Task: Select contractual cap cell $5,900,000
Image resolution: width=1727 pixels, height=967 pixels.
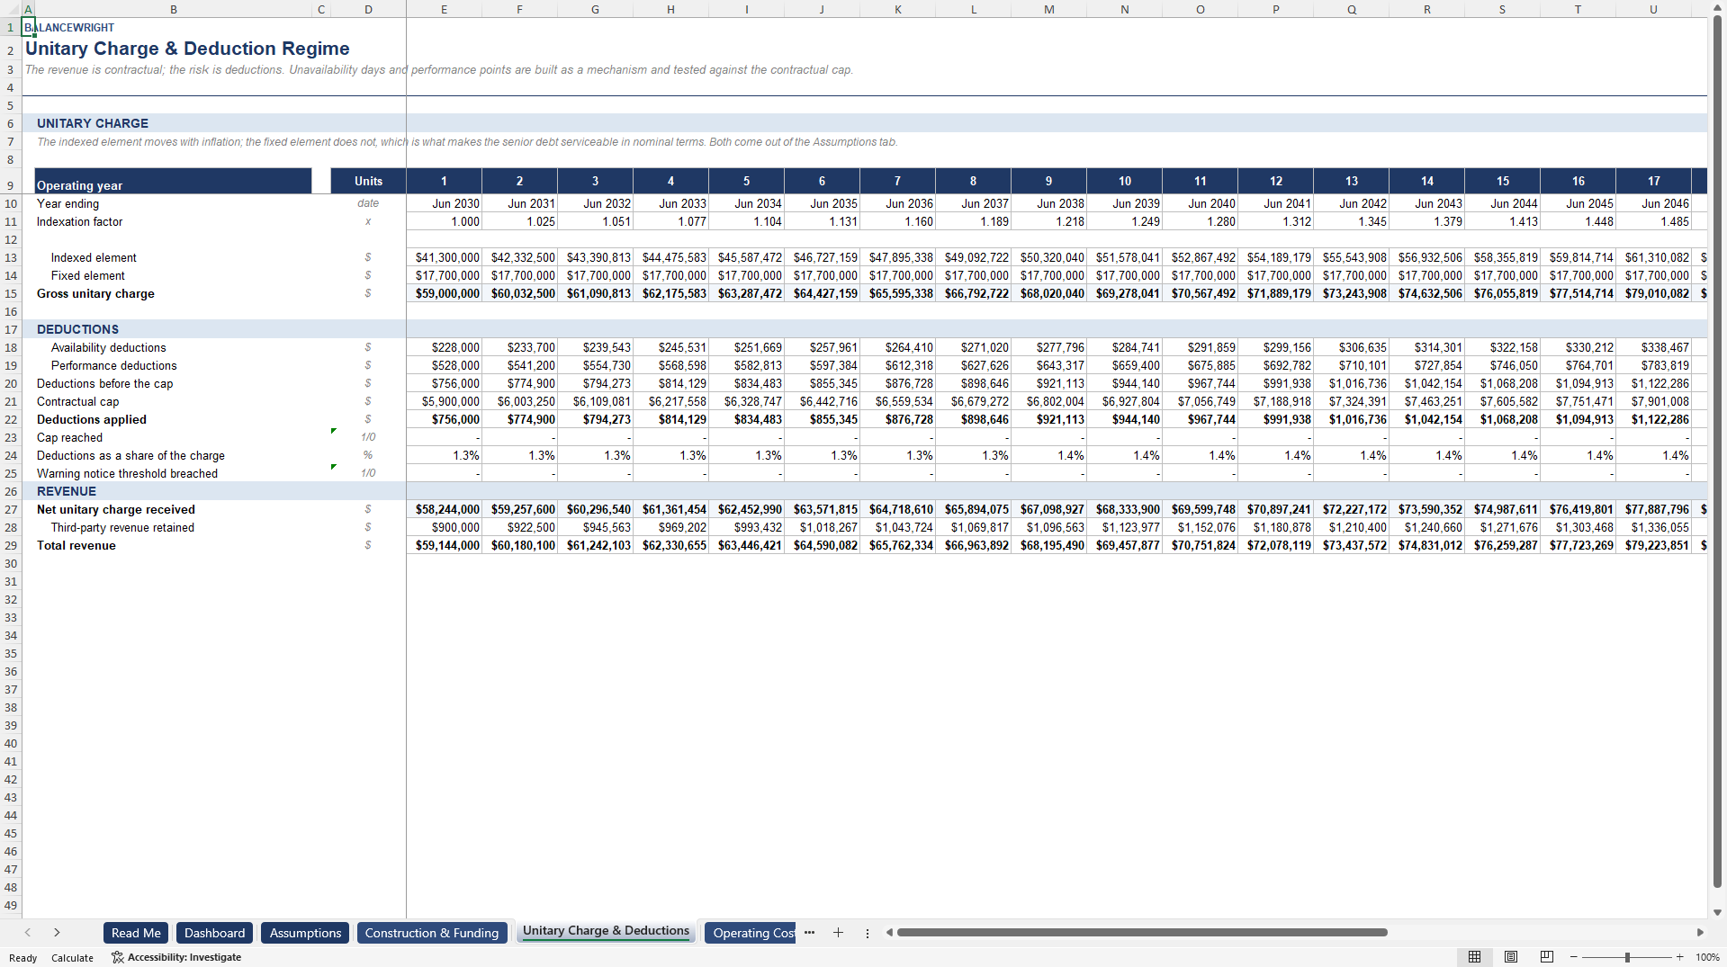Action: pos(444,401)
